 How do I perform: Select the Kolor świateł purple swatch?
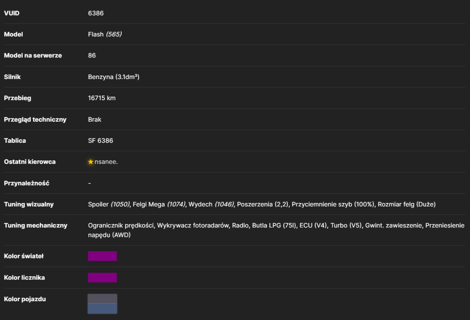point(102,256)
